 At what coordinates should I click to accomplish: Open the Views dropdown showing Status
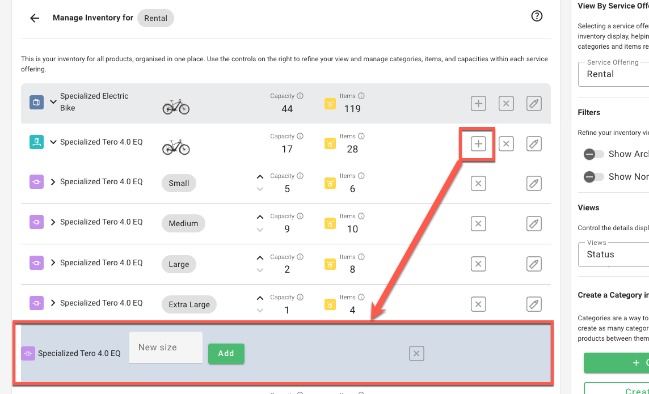tap(613, 255)
